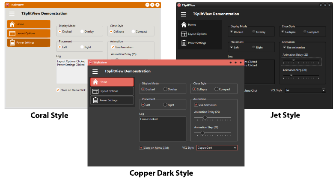Screen dimensions: 336x180
Task: Select the Overlay radio button in the CopperDark window
Action: (165, 89)
